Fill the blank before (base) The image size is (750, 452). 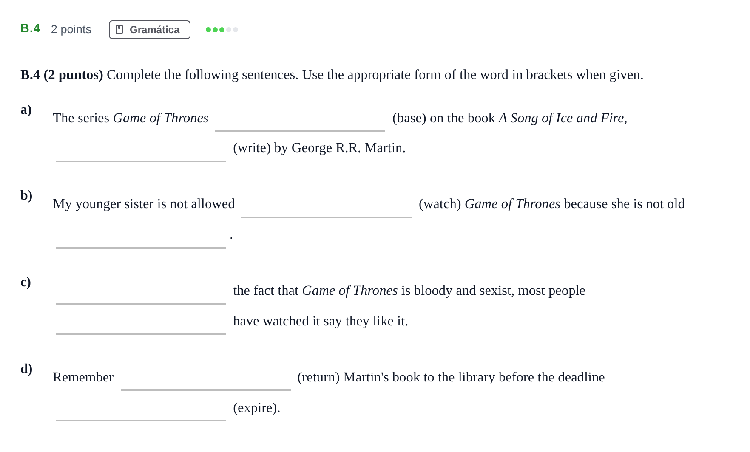pos(300,119)
